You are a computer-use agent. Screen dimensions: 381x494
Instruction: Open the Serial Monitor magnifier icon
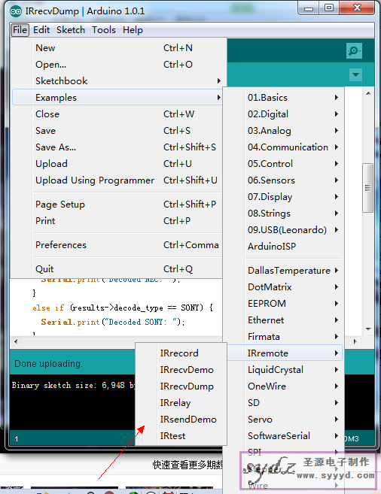354,50
